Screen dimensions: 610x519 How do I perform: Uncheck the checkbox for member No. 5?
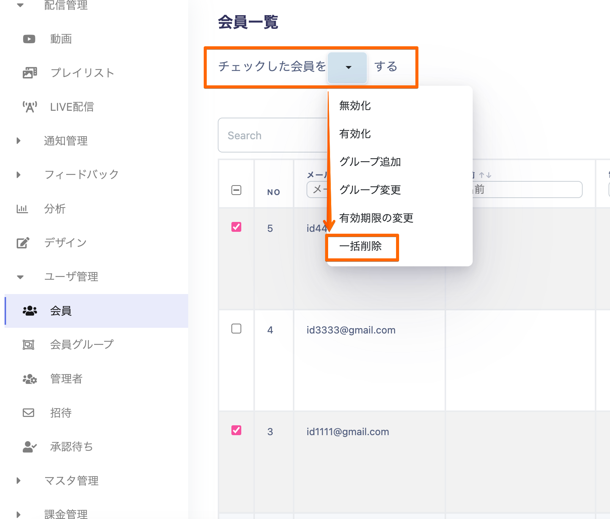coord(236,227)
